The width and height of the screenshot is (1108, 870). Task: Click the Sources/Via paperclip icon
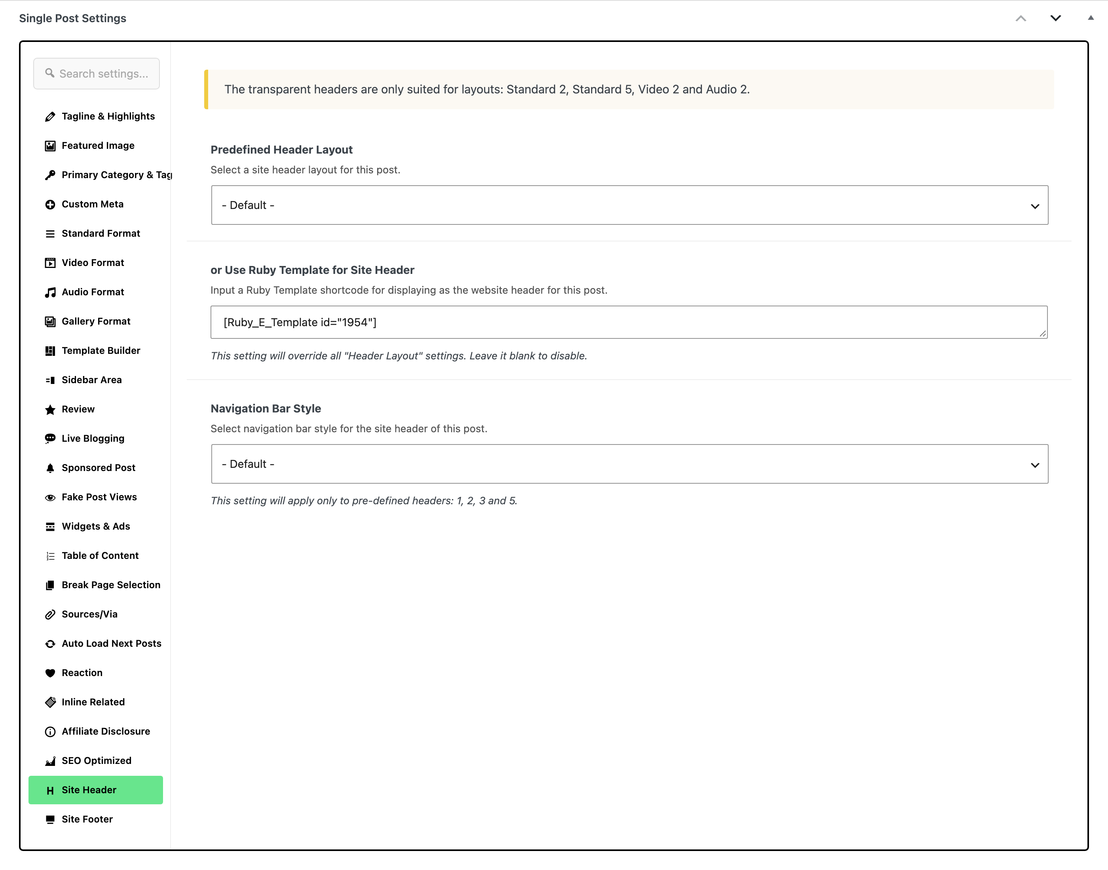pyautogui.click(x=50, y=614)
